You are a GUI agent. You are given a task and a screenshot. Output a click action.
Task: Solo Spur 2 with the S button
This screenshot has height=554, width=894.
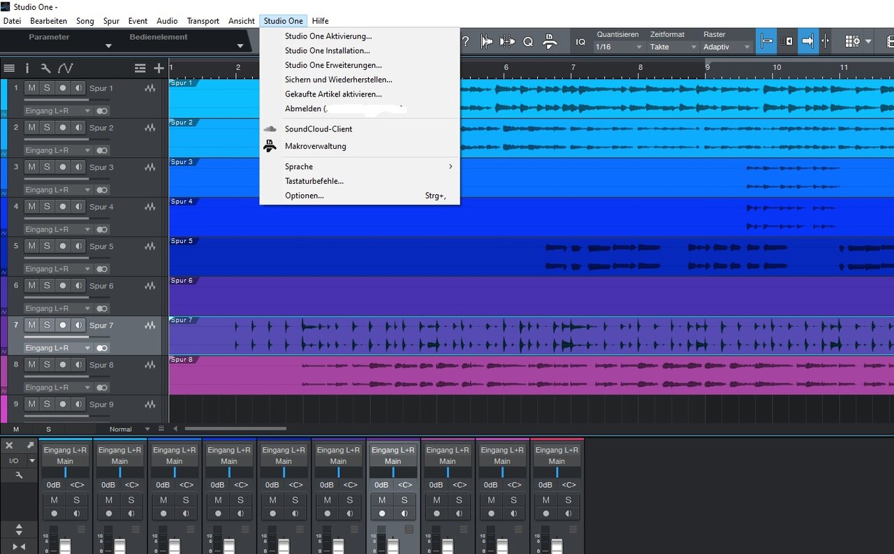tap(47, 128)
